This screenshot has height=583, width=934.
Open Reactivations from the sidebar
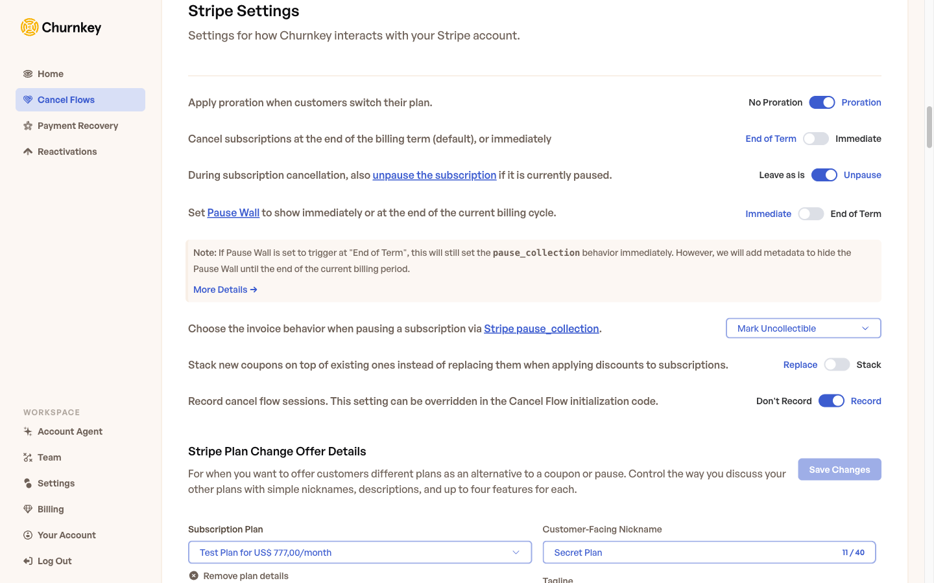click(x=27, y=151)
